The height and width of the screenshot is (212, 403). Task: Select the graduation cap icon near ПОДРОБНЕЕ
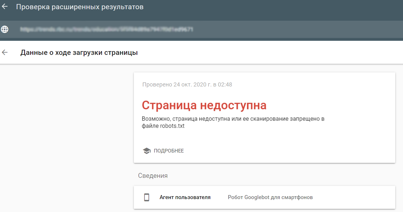[x=147, y=150]
